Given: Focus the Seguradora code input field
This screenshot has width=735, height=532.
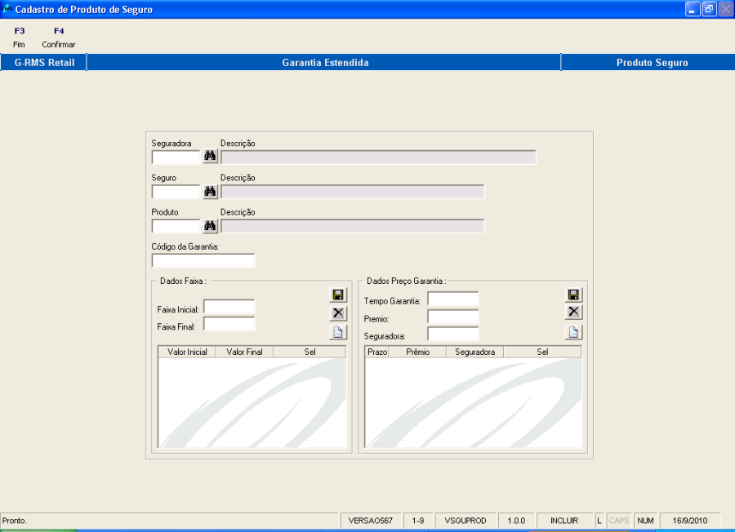Looking at the screenshot, I should (x=176, y=157).
